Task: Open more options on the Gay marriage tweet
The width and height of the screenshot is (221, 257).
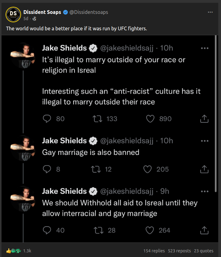Action: coord(205,141)
